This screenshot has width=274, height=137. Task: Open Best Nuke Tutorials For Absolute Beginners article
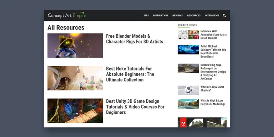click(130, 74)
